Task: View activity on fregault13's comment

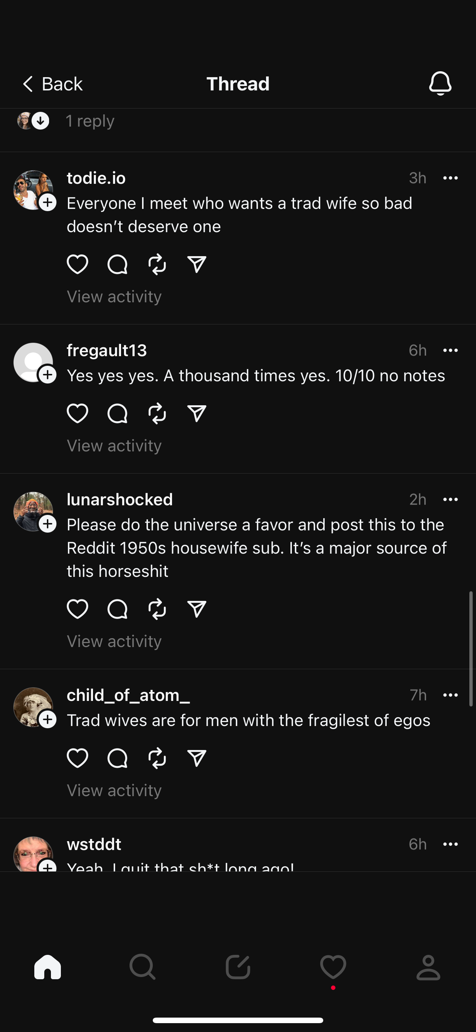Action: tap(114, 446)
